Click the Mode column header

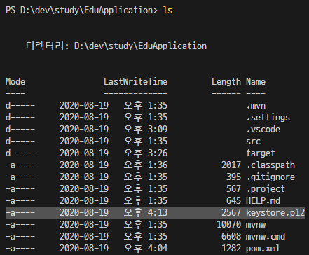(15, 82)
